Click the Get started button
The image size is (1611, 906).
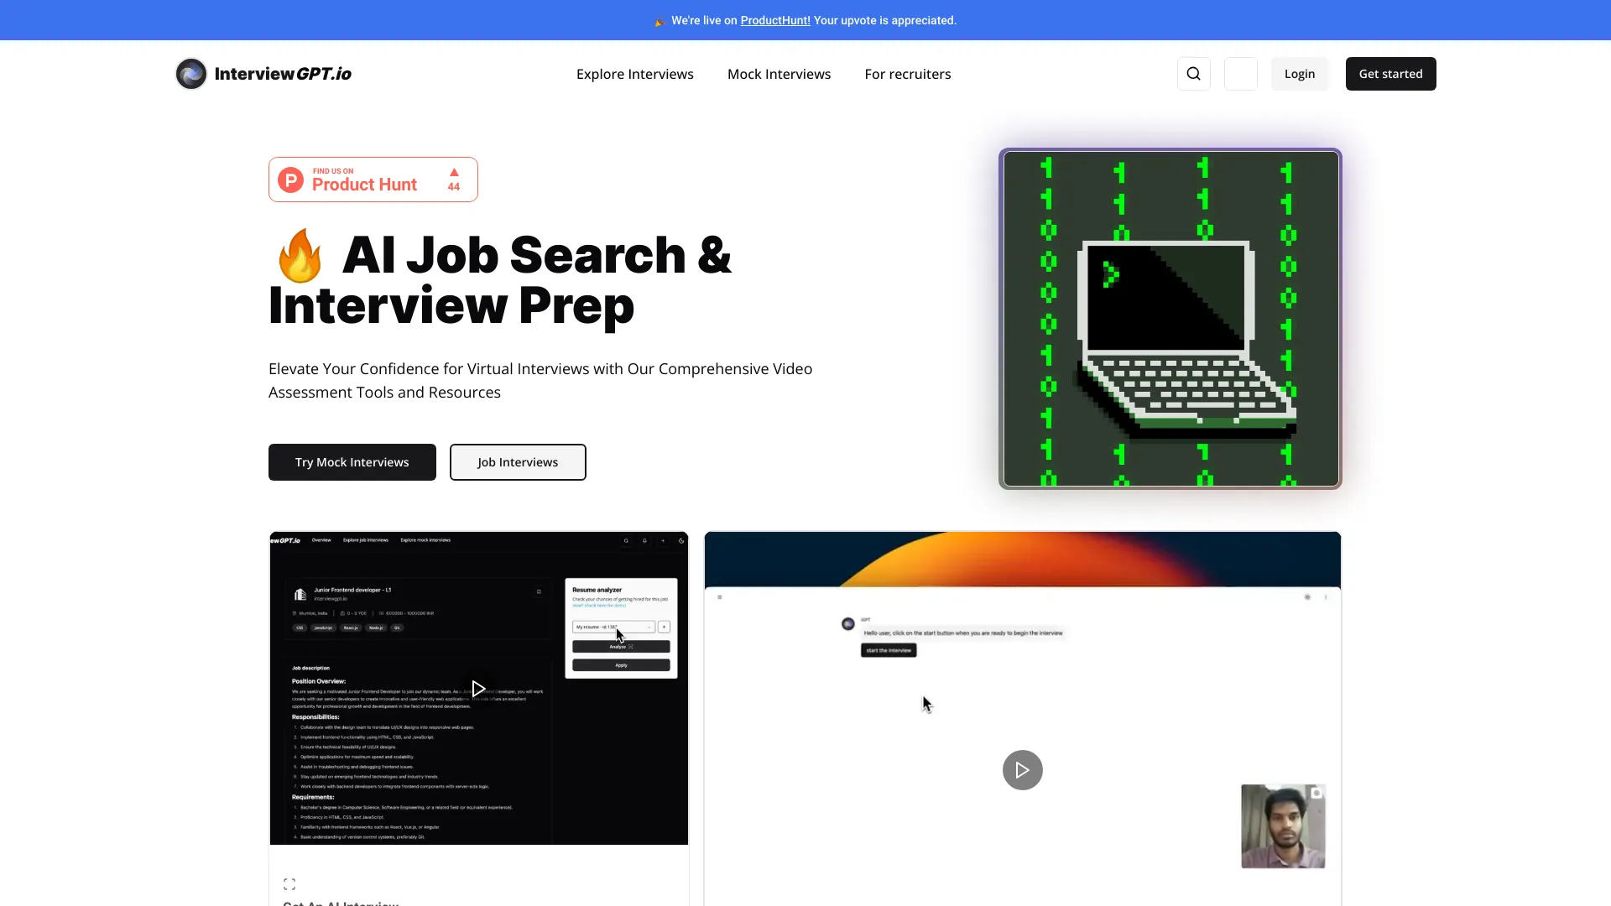click(1391, 73)
